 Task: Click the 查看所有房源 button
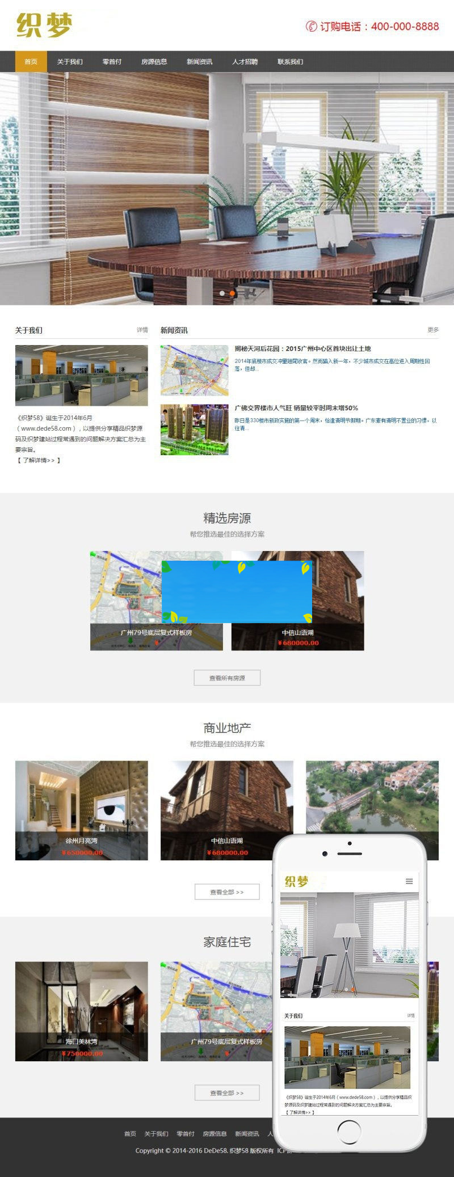point(227,678)
